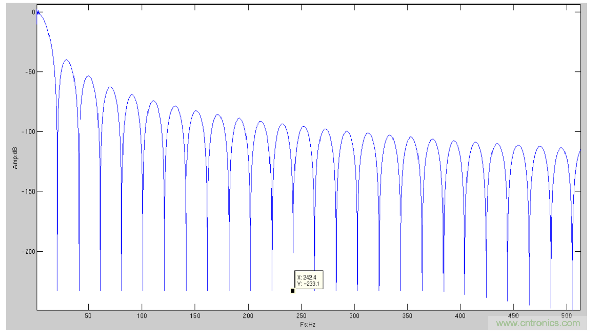Click the 200 x-axis tick label
The width and height of the screenshot is (590, 331).
pyautogui.click(x=248, y=316)
